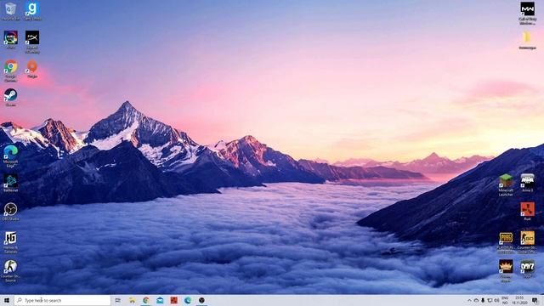Open Microsoft Edge desktop shortcut
This screenshot has height=306, width=544.
(11, 156)
